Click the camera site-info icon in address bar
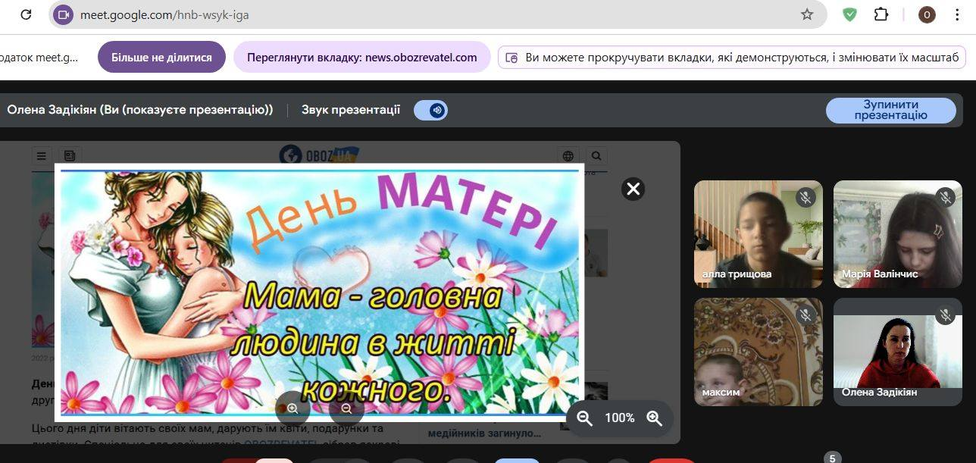Image resolution: width=976 pixels, height=463 pixels. coord(64,14)
